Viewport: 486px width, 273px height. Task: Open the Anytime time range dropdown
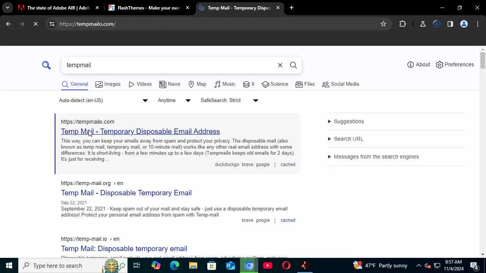174,100
